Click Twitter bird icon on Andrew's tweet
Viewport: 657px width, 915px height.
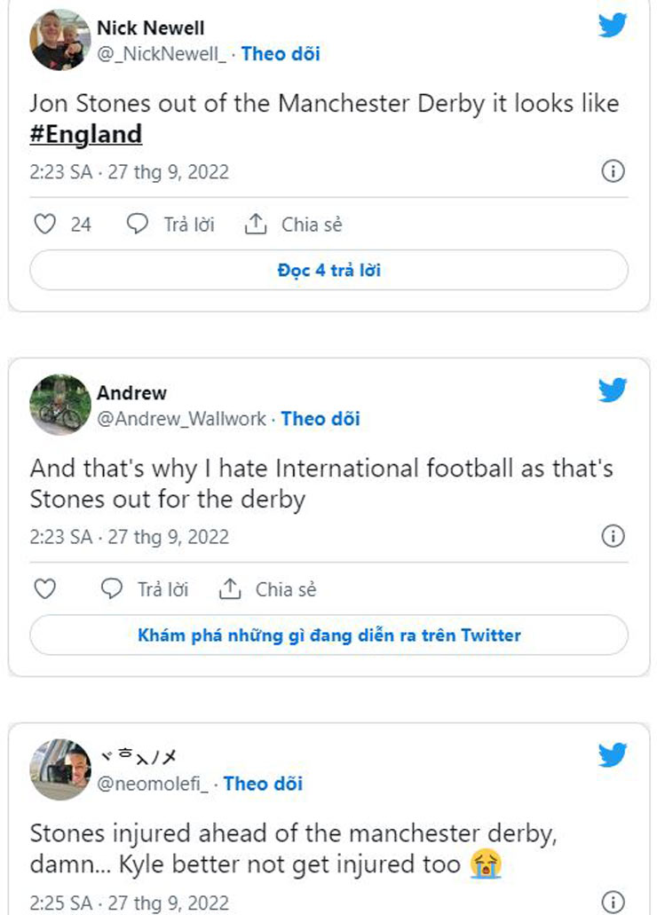pyautogui.click(x=613, y=390)
